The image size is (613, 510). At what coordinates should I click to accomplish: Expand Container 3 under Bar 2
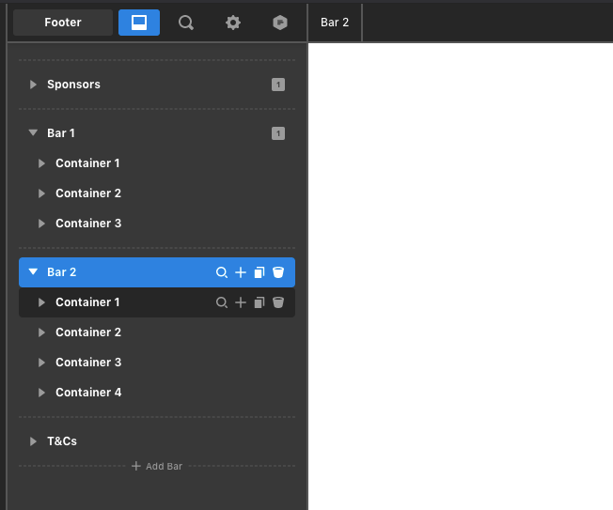click(x=41, y=363)
